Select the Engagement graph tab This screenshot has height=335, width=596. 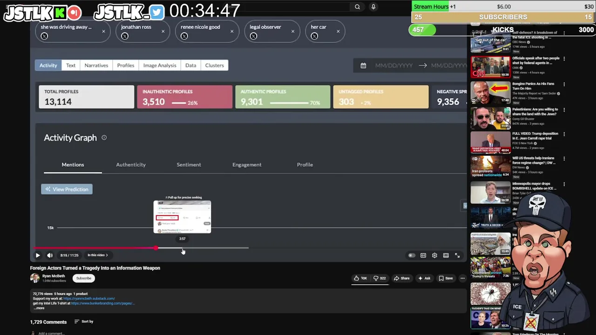(247, 165)
